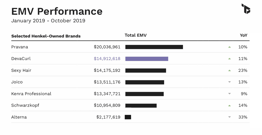This screenshot has width=262, height=135.
Task: Select the Schwarzkopf brand name
Action: (25, 105)
